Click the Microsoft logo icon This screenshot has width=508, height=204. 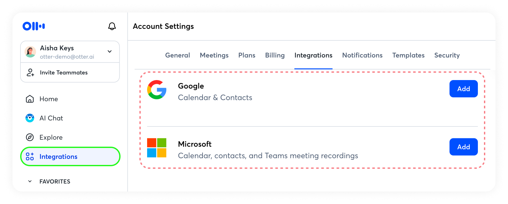(157, 148)
